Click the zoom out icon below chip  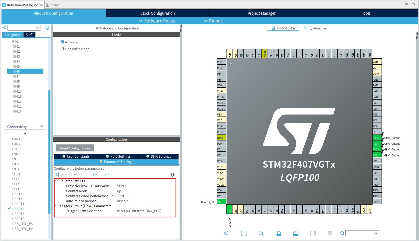pyautogui.click(x=261, y=233)
